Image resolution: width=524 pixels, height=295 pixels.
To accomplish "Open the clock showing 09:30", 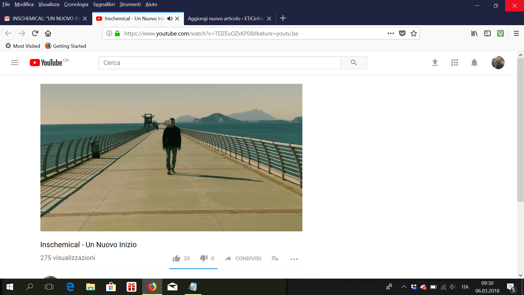I will coord(487,287).
